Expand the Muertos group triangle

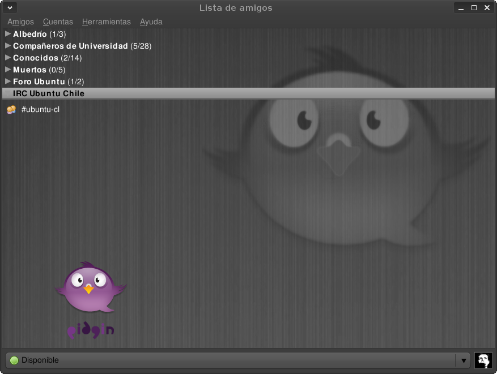[x=8, y=69]
